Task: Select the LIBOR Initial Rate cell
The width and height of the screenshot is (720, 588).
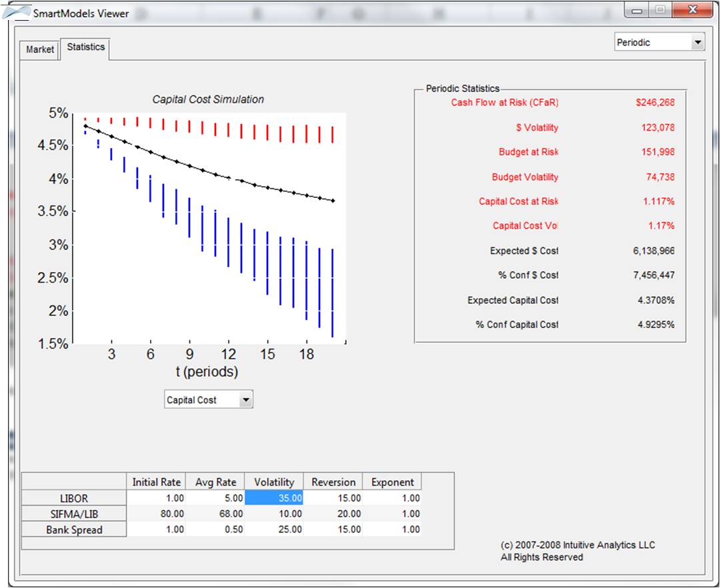Action: point(156,498)
